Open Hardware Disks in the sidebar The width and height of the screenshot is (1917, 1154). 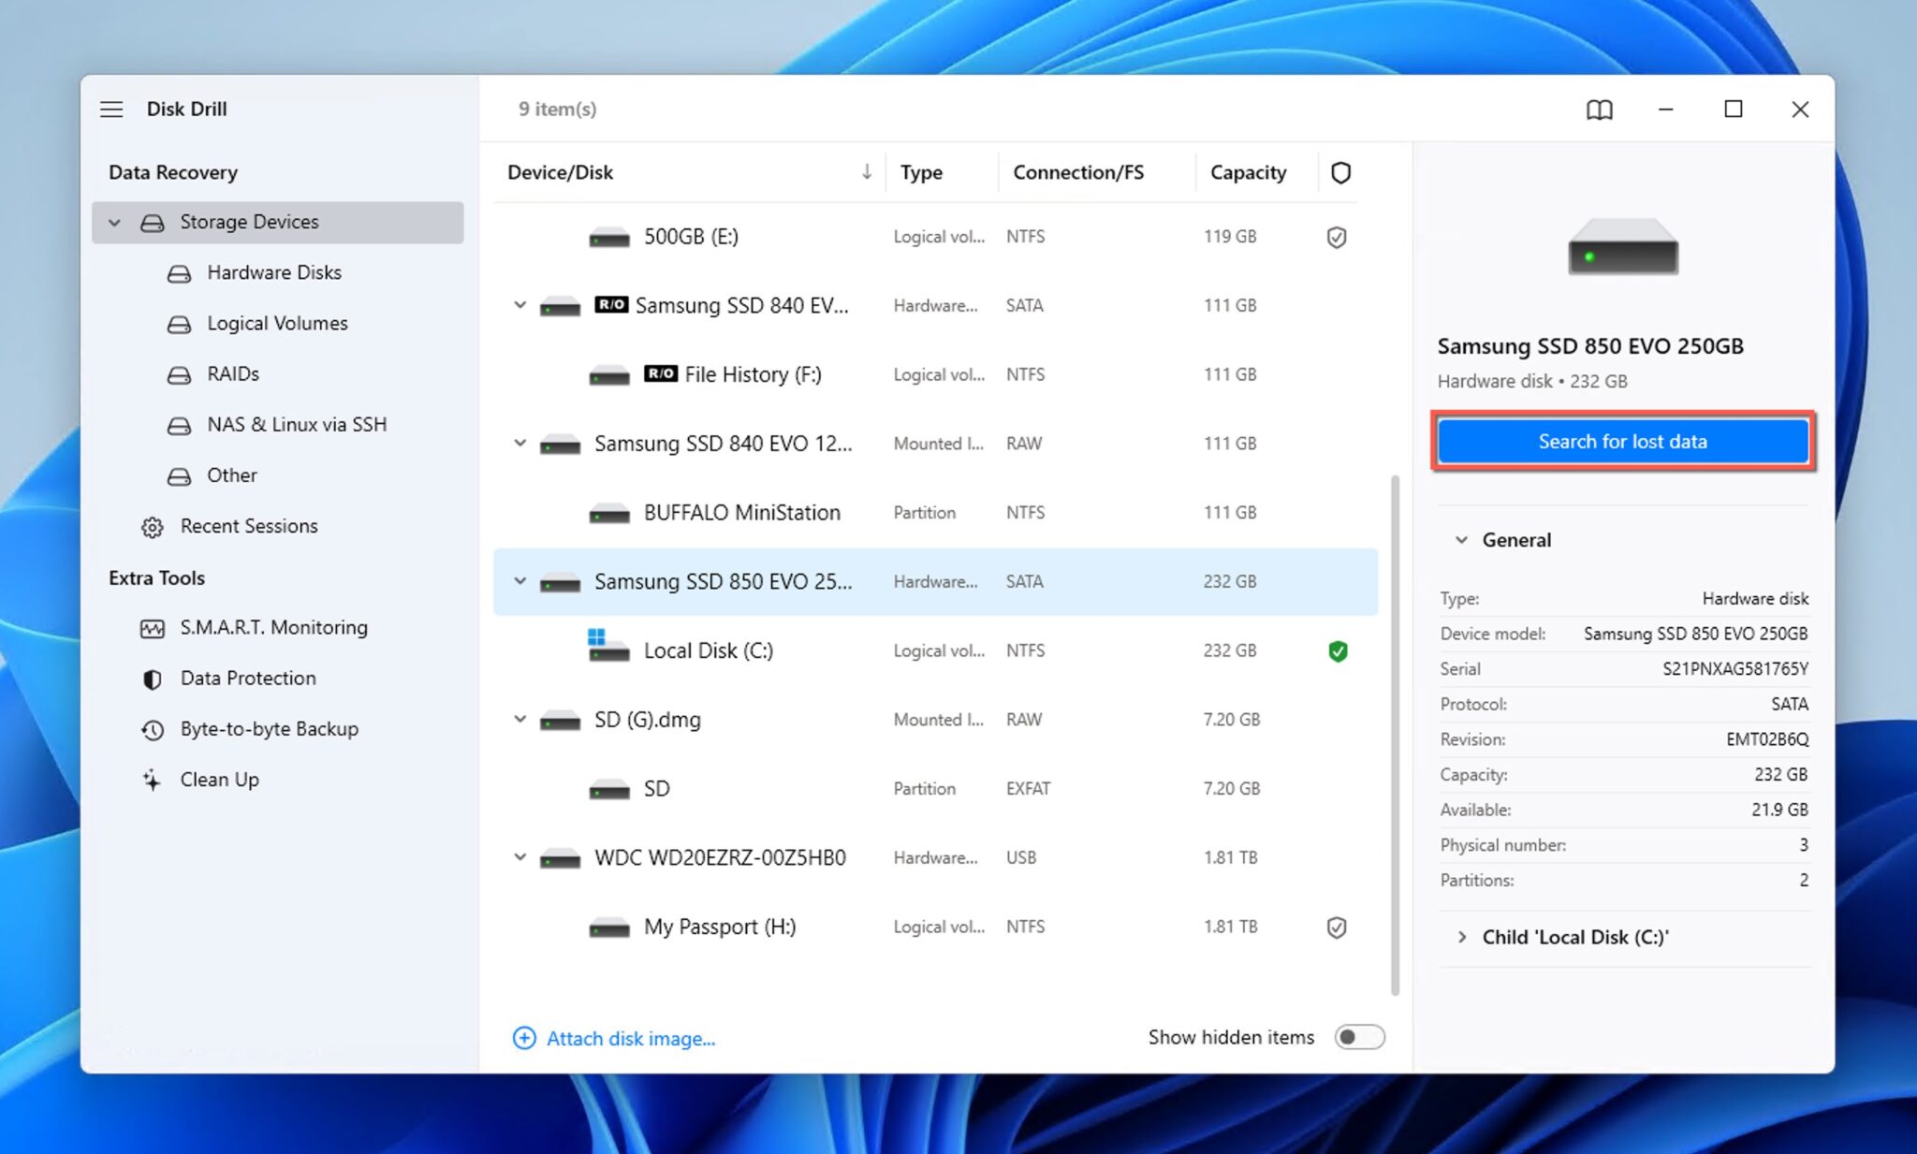coord(273,272)
